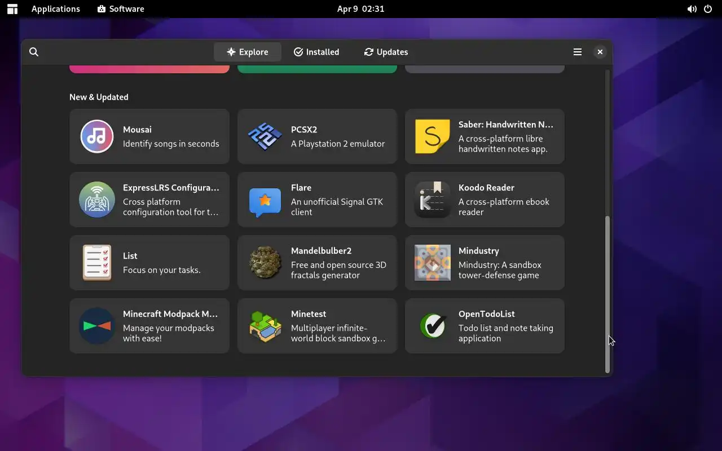This screenshot has height=451, width=722.
Task: Open the Software app menu in top bar
Action: click(121, 9)
